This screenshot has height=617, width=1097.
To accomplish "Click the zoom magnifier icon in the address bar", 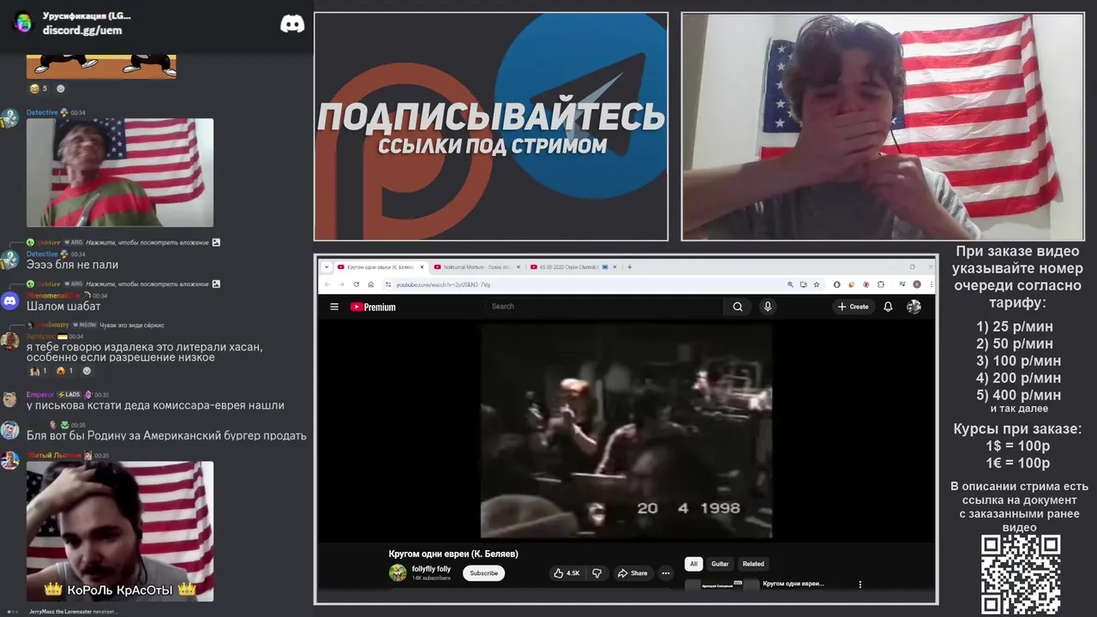I will pos(789,285).
